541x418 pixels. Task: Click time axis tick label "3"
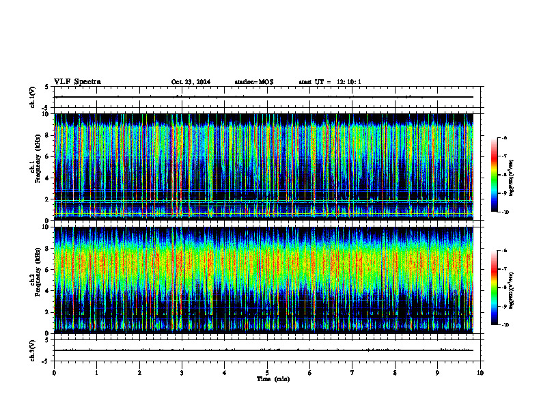point(182,373)
